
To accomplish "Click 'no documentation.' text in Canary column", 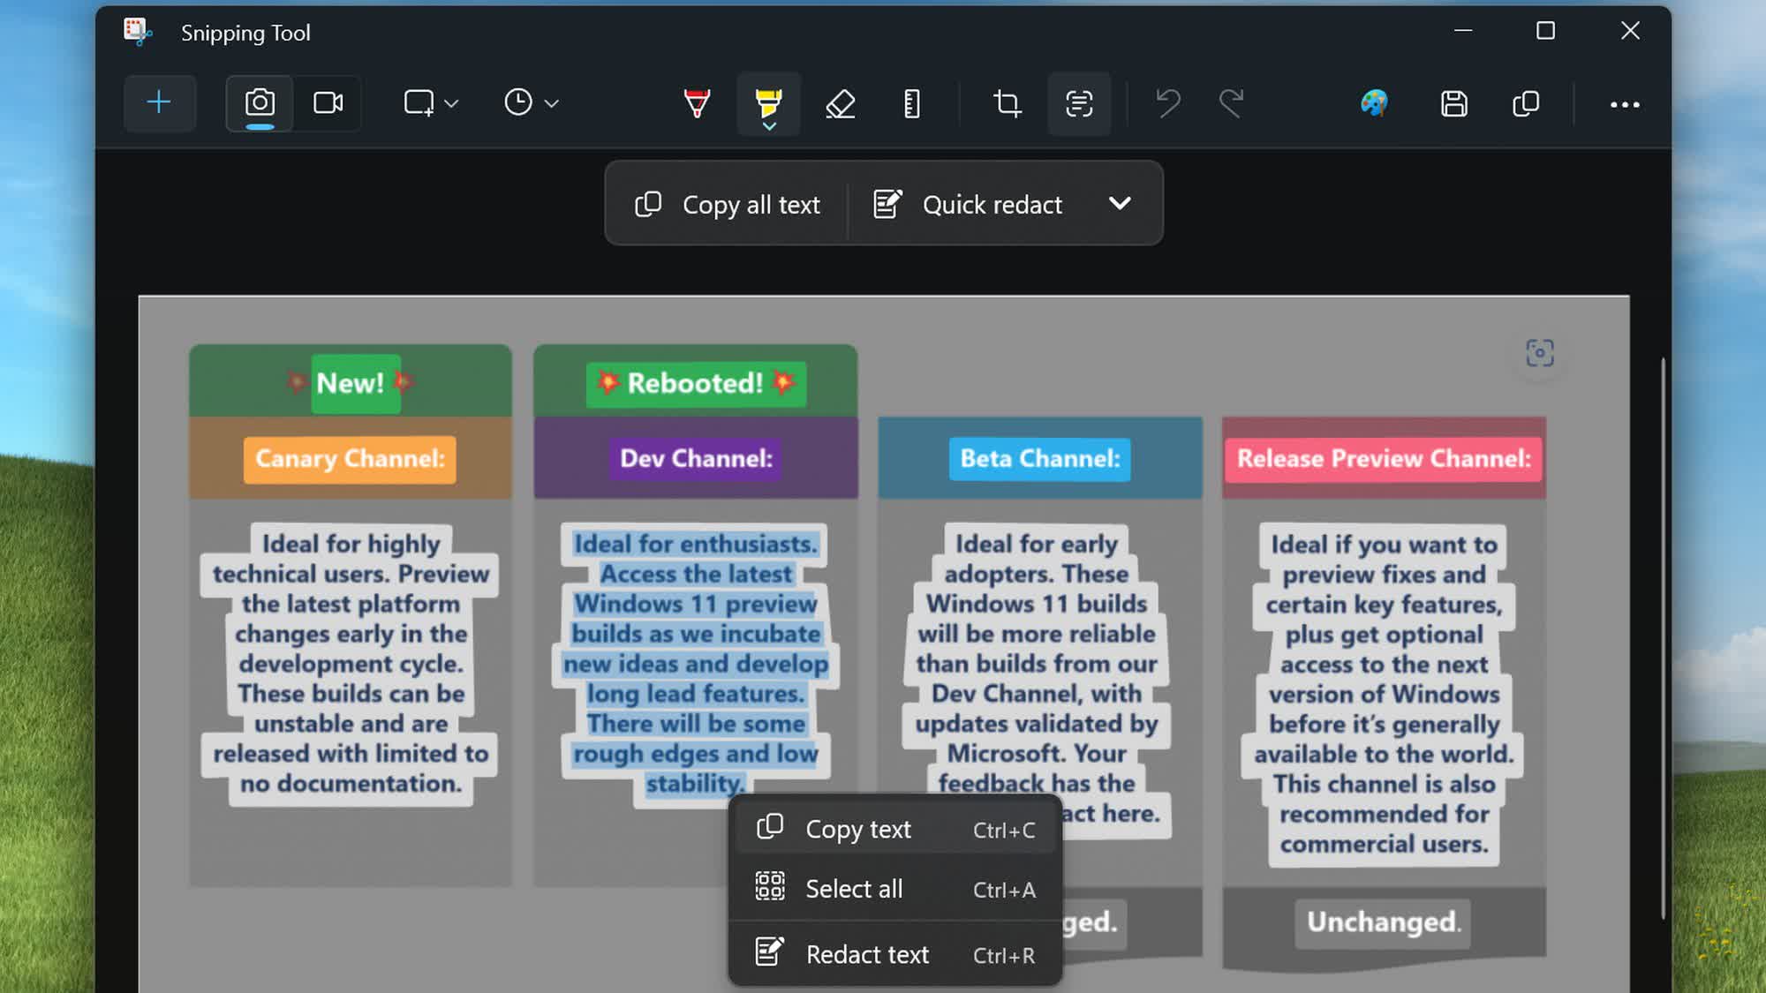I will coord(351,784).
